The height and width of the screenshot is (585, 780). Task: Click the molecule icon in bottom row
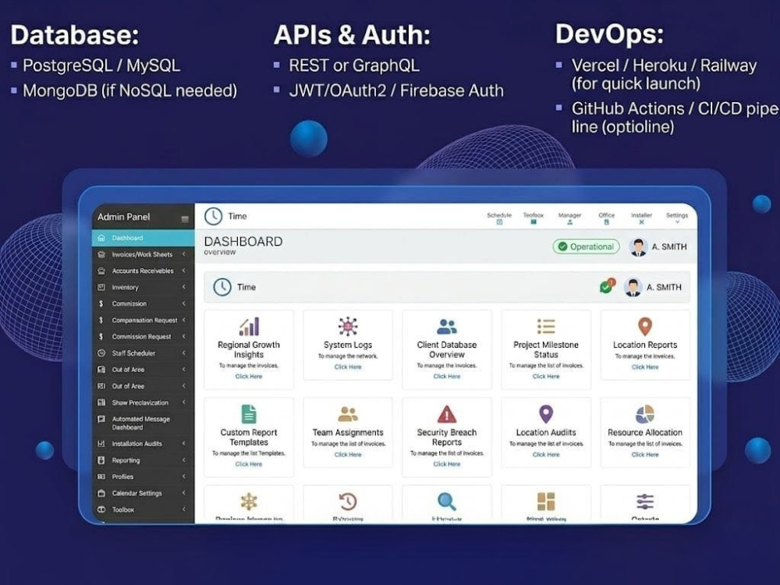click(x=249, y=502)
